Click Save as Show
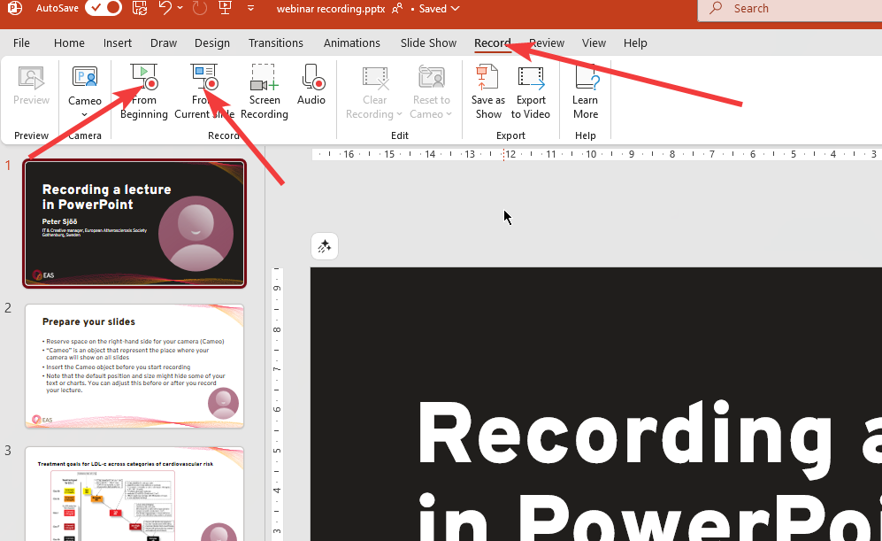The image size is (882, 541). tap(488, 92)
